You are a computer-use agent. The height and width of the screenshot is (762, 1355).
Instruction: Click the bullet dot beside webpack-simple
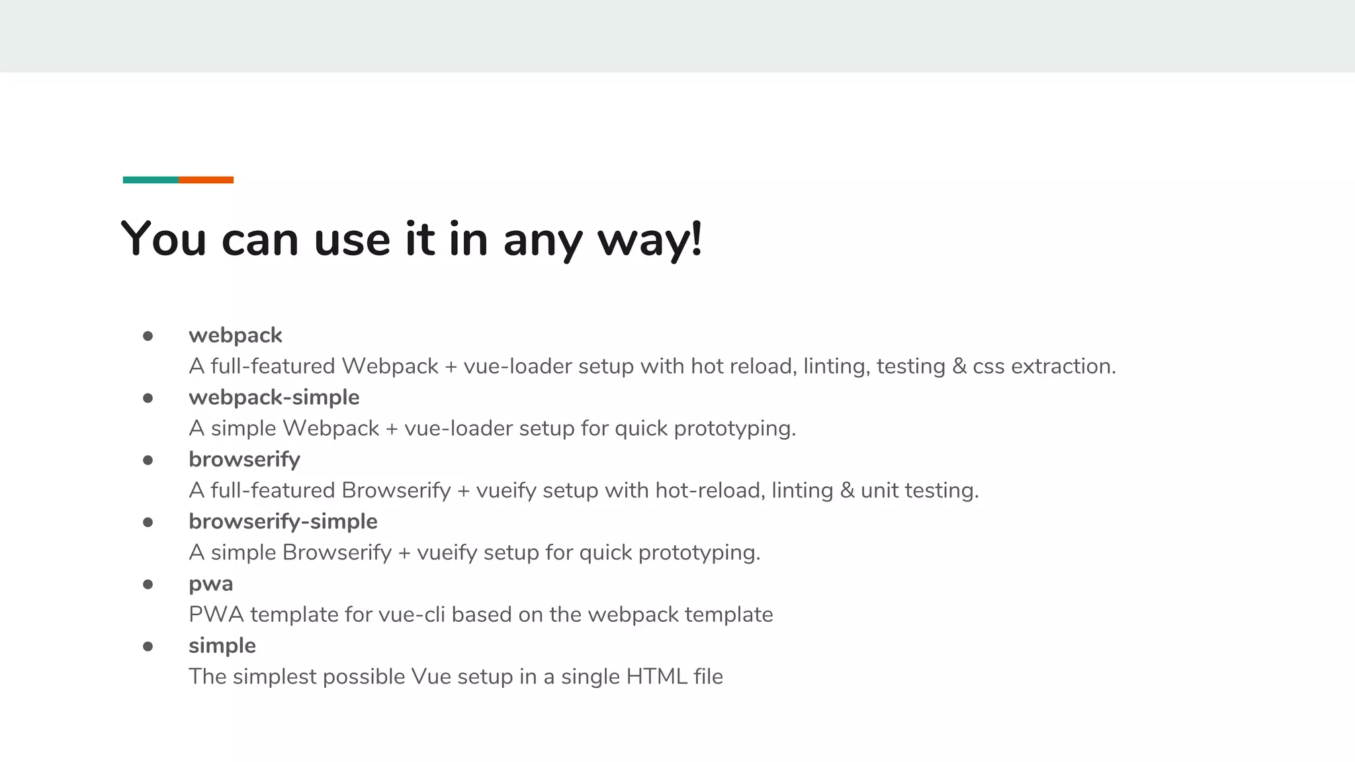(148, 398)
